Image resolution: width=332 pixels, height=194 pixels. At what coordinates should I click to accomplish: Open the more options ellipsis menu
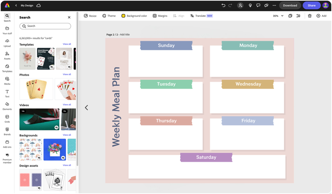tap(274, 5)
